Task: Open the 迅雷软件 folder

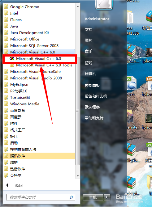Action: 39,169
